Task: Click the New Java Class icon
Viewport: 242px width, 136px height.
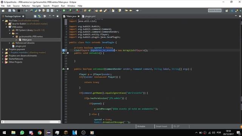Action: click(90, 11)
